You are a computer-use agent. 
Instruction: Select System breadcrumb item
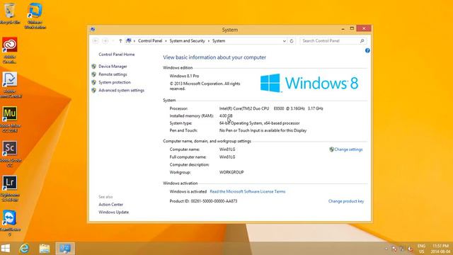[x=219, y=41]
